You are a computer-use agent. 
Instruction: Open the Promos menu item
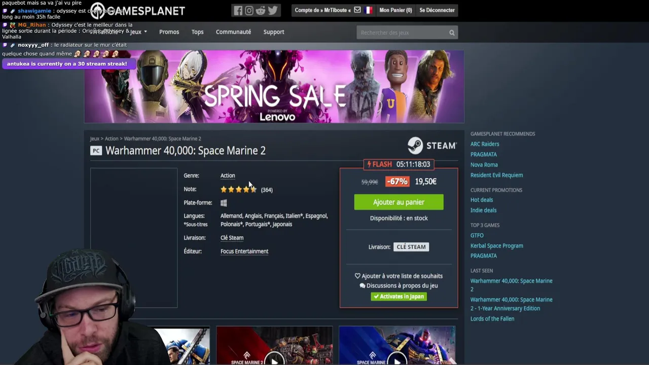pyautogui.click(x=169, y=32)
